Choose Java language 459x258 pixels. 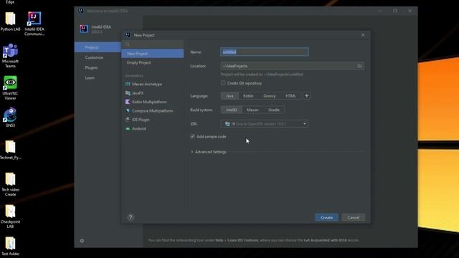click(x=229, y=95)
